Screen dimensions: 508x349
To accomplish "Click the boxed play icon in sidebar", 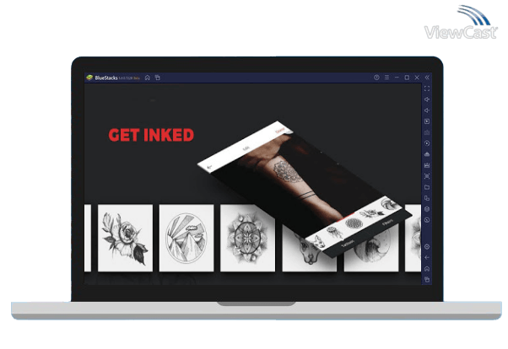I will [427, 121].
